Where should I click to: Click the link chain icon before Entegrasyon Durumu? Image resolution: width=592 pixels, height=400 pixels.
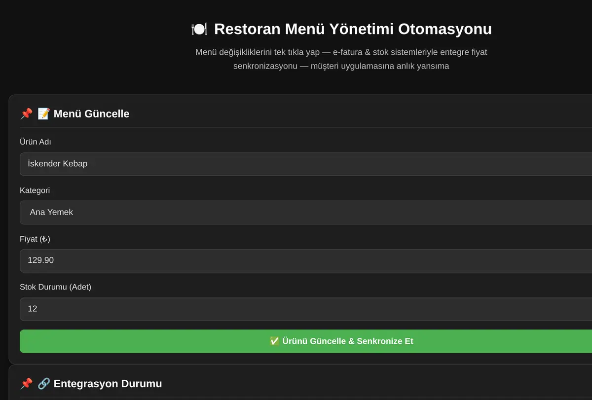(x=44, y=384)
